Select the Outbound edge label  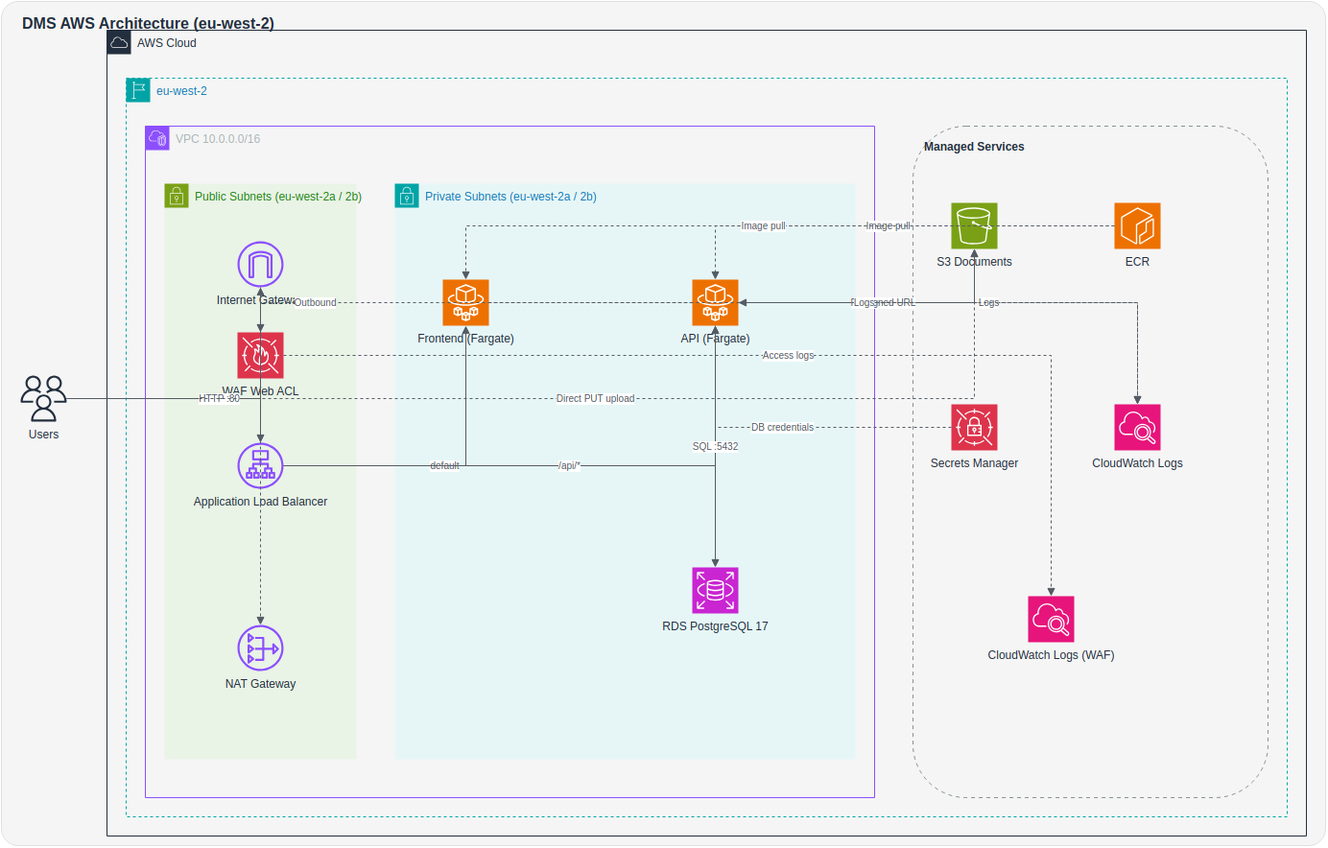point(315,302)
